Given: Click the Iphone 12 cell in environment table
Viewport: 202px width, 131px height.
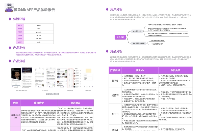Looking at the screenshot, I should (x=39, y=32).
